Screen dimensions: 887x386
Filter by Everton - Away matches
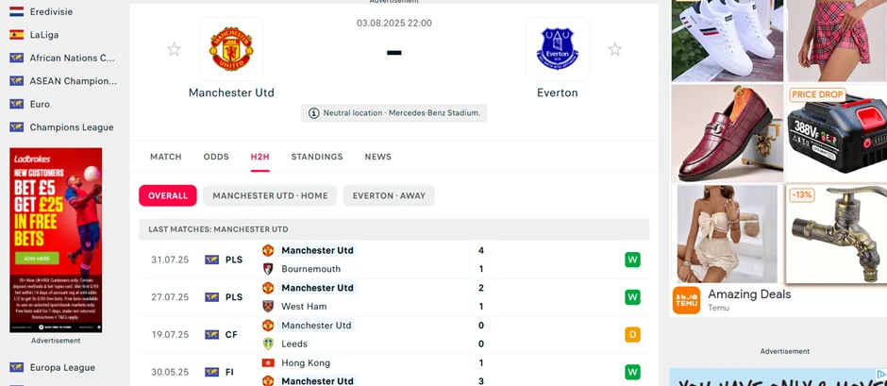389,196
